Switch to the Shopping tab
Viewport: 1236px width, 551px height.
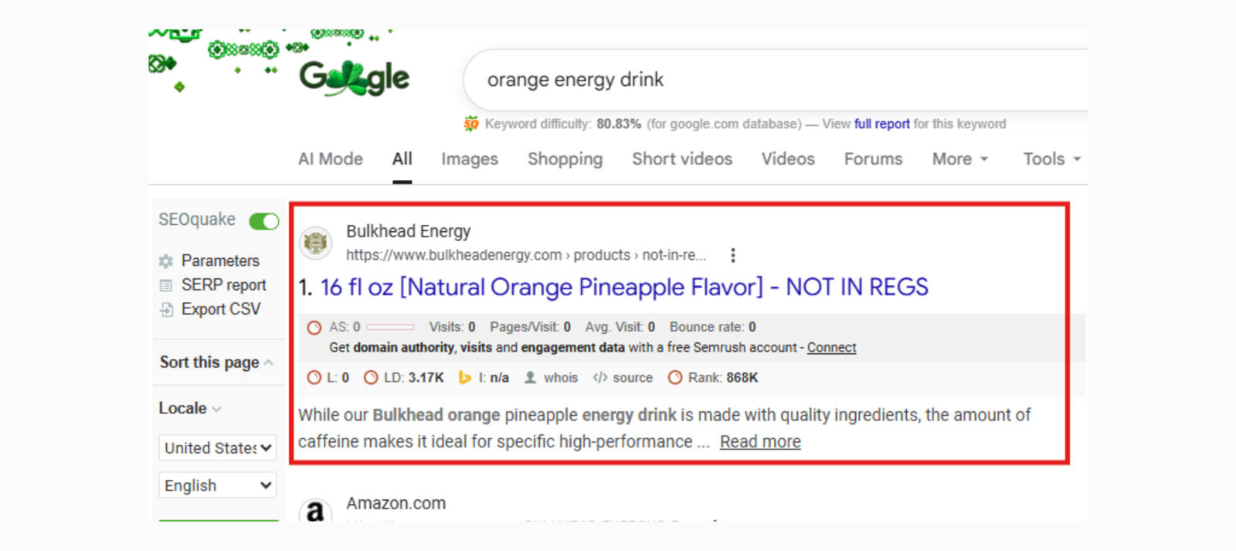click(x=565, y=159)
